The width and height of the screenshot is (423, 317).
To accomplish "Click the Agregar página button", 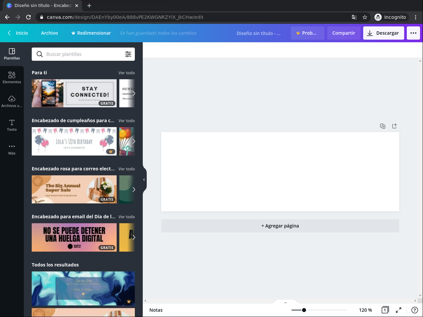I will point(280,226).
